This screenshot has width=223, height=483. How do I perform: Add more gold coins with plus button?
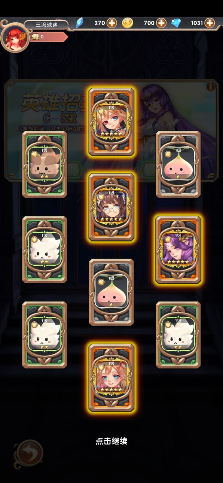161,23
